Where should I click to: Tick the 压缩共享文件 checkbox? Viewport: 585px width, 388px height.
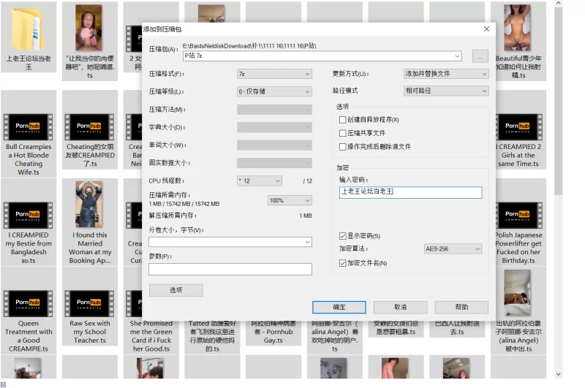(x=343, y=133)
